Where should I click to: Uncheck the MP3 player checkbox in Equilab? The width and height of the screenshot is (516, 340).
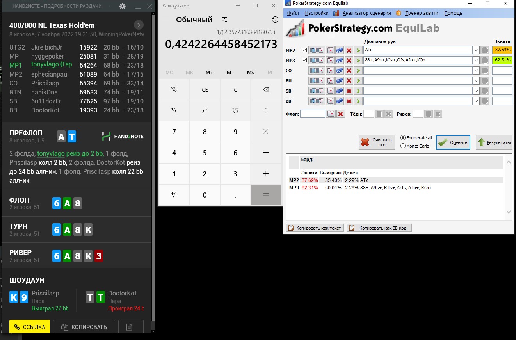tap(304, 60)
